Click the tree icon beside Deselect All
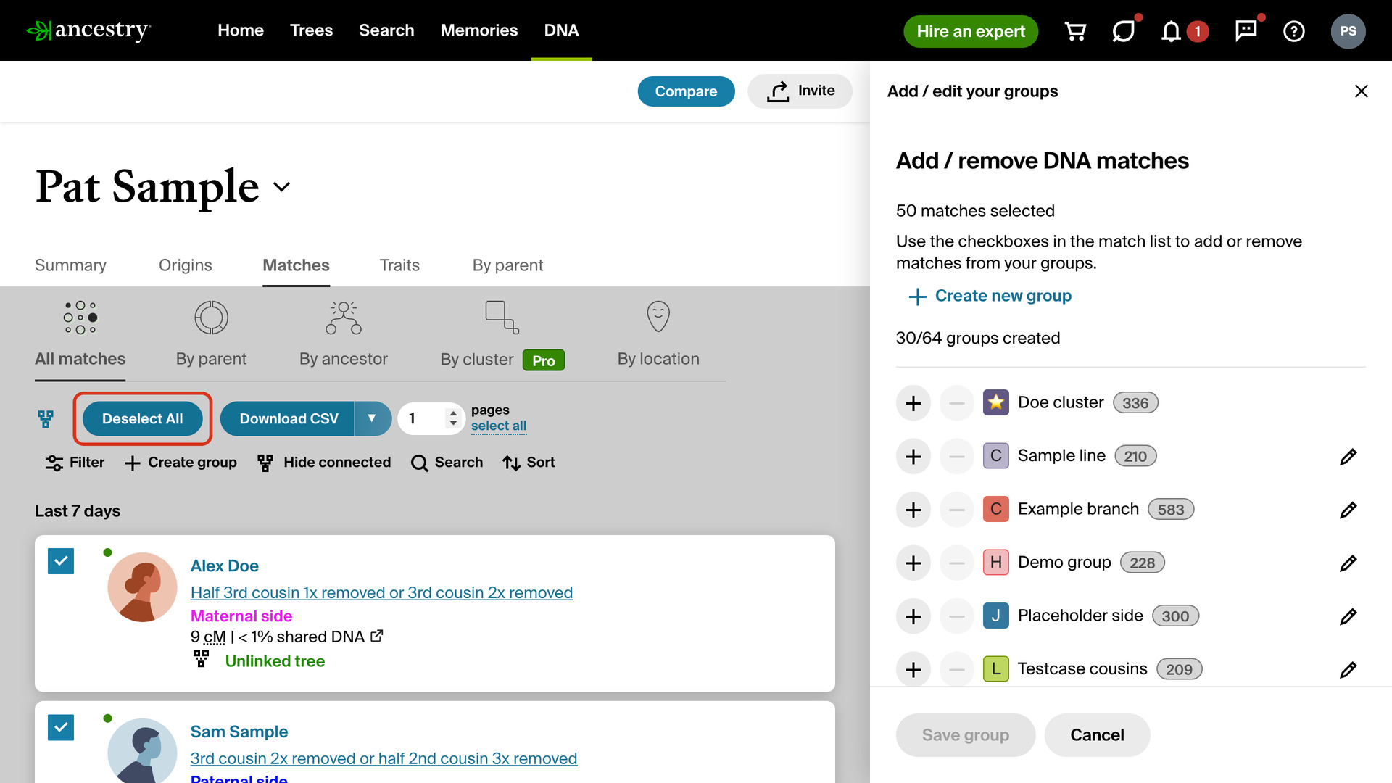 [46, 419]
